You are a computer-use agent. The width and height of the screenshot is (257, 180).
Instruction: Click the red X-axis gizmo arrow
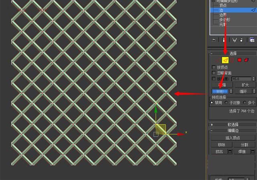[181, 134]
